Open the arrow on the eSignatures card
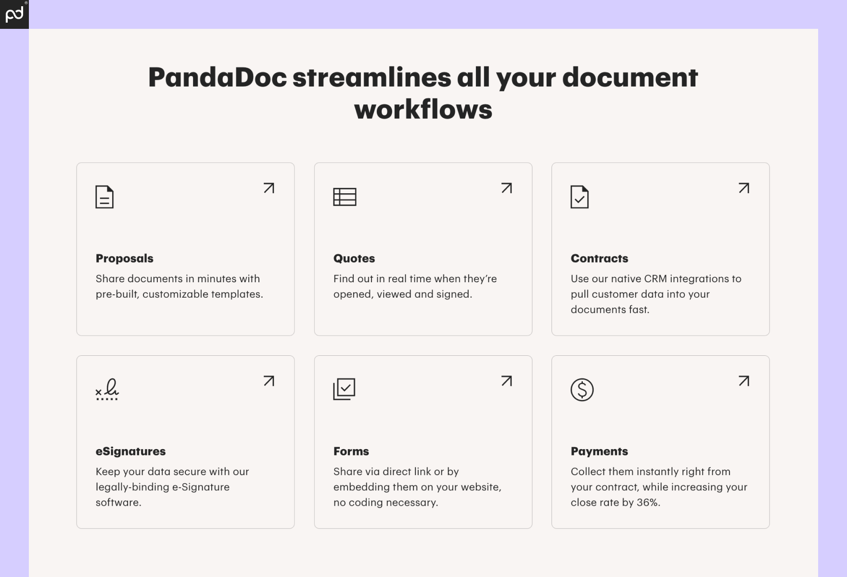Screen dimensions: 847x577 [x=269, y=381]
